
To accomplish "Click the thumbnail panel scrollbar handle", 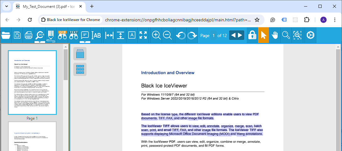I will pos(66,64).
